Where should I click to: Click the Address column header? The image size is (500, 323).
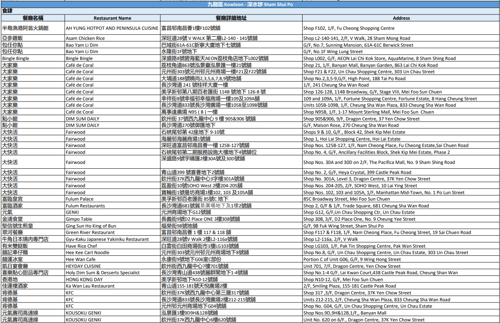point(401,18)
